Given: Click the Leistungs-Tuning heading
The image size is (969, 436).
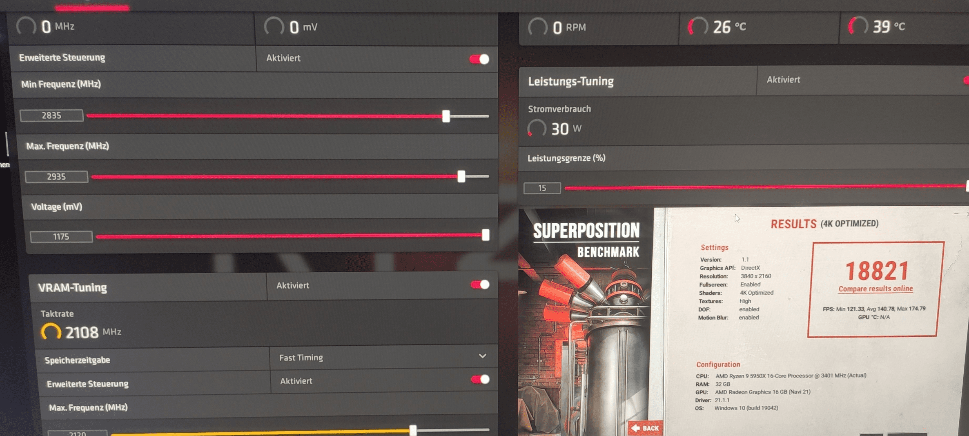Looking at the screenshot, I should coord(571,81).
